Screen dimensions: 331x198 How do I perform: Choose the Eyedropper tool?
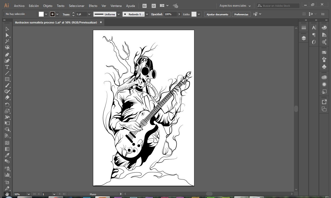pos(7,155)
